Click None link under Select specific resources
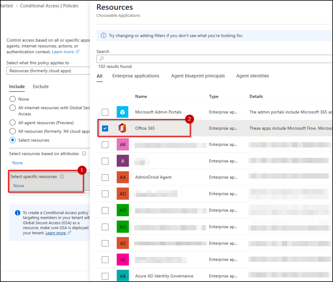Viewport: 333px width, 282px height. coord(19,186)
